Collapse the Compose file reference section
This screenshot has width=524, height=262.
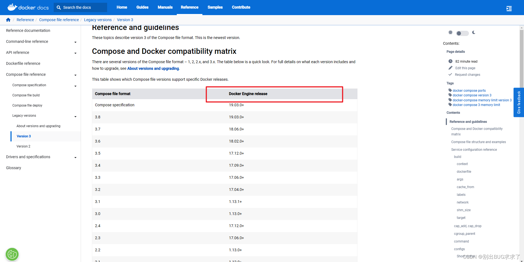[x=75, y=75]
